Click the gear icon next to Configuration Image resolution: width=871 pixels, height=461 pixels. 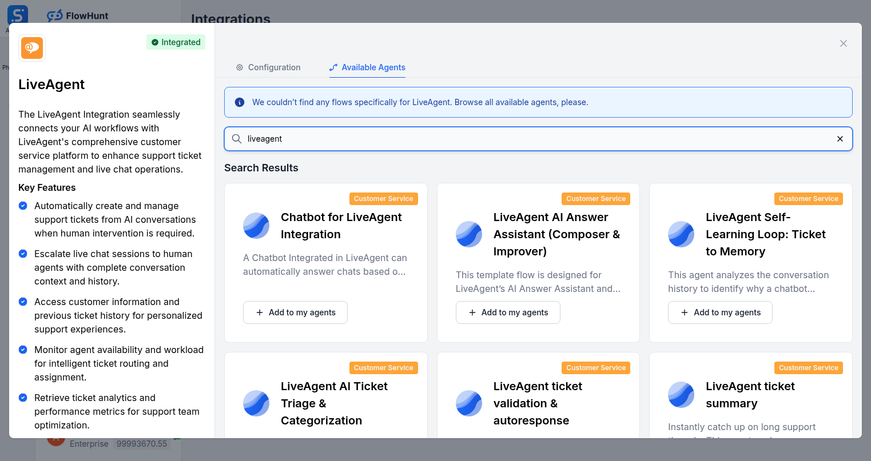(240, 67)
